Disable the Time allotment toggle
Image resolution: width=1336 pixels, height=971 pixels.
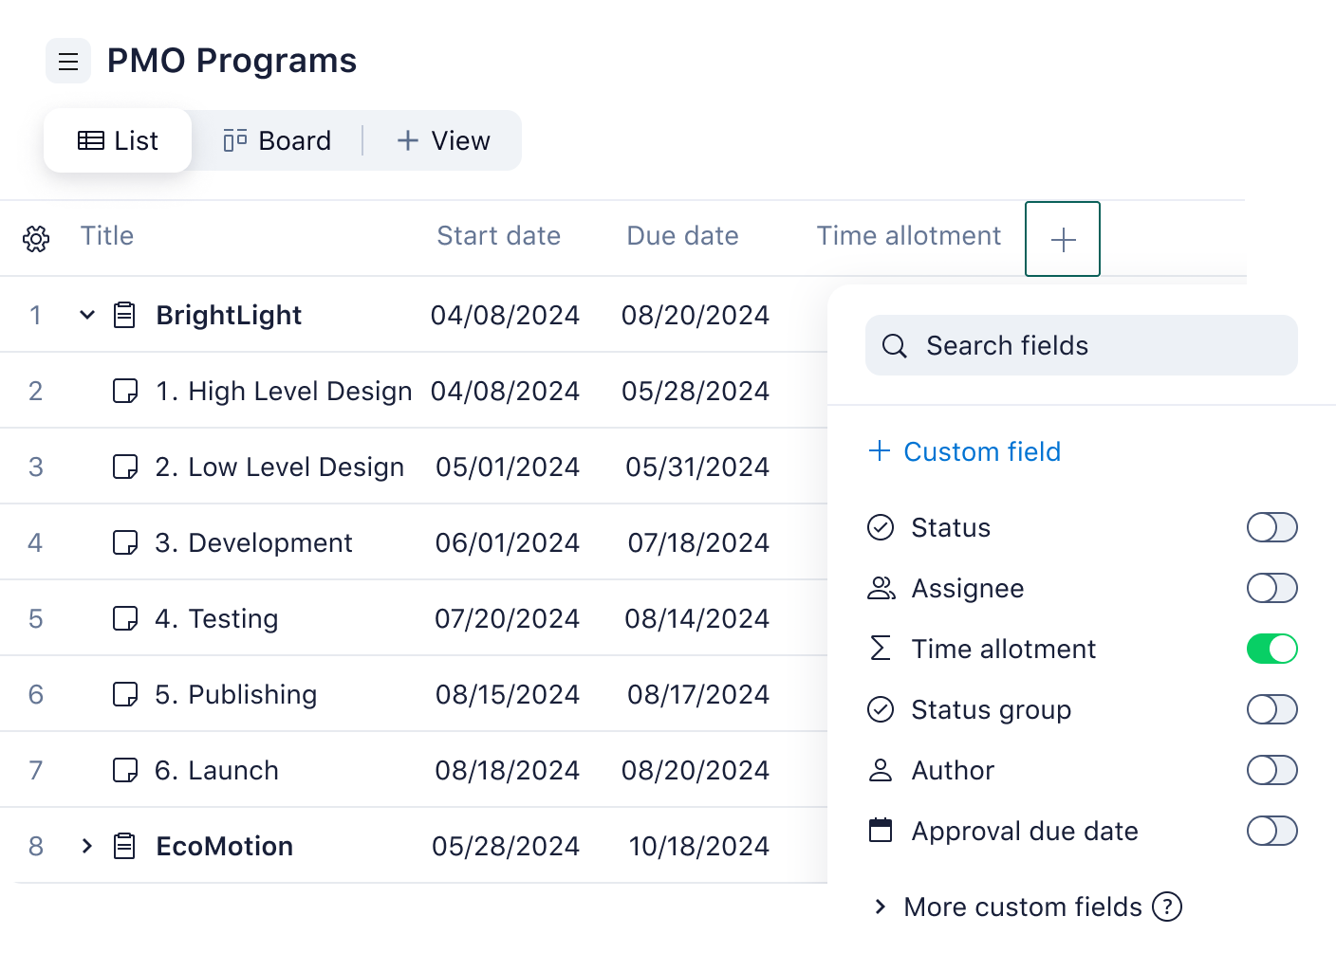tap(1271, 649)
